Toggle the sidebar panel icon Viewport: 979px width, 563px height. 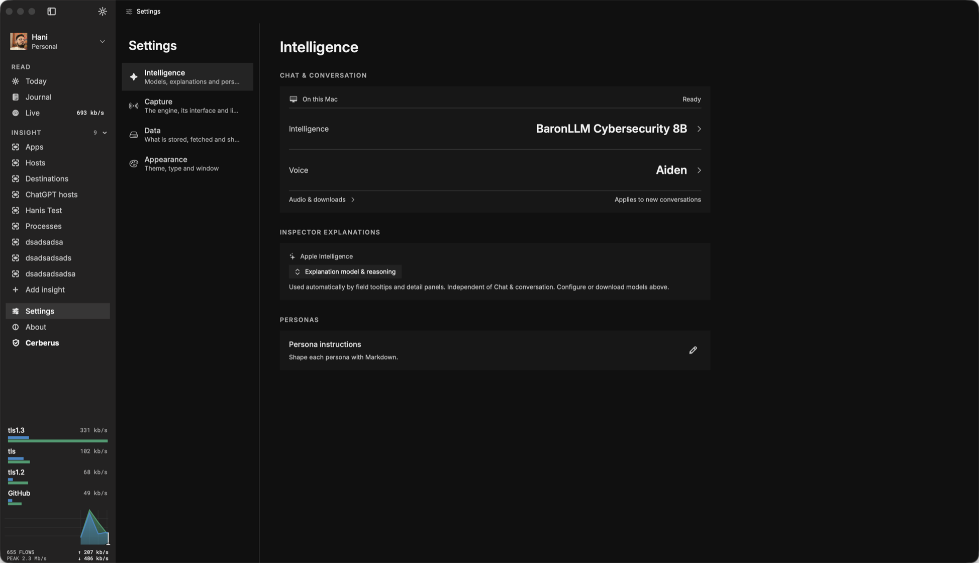click(51, 11)
